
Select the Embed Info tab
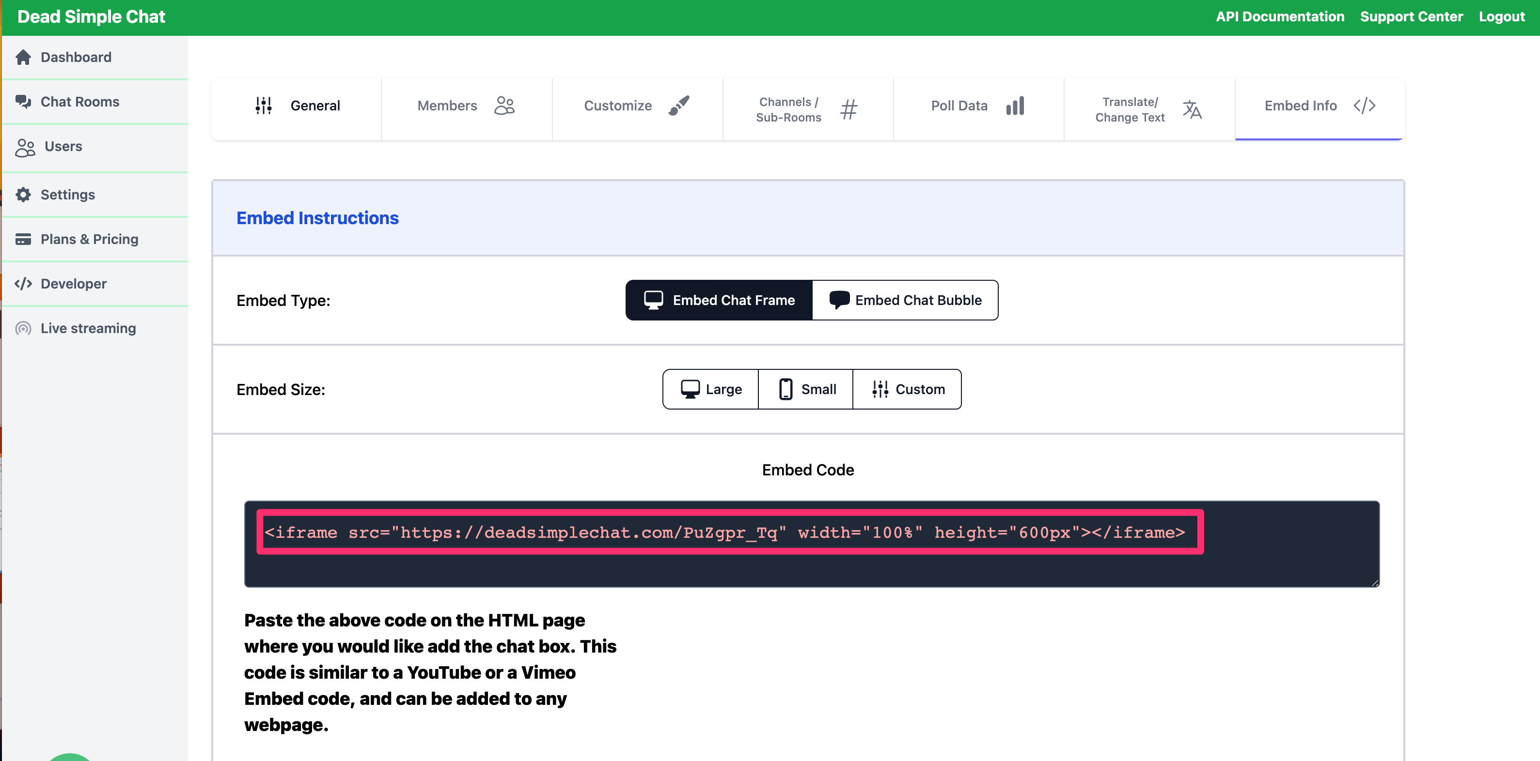point(1320,109)
